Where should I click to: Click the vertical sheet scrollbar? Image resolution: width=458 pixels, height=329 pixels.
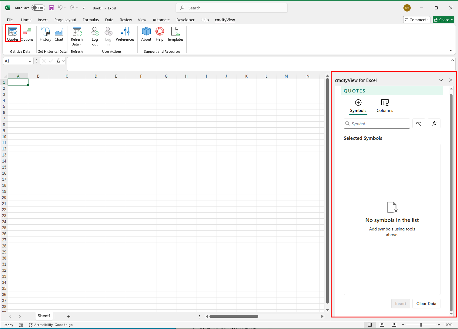327,191
